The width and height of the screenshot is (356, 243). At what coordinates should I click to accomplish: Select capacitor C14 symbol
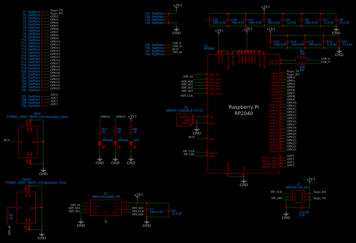click(x=288, y=42)
